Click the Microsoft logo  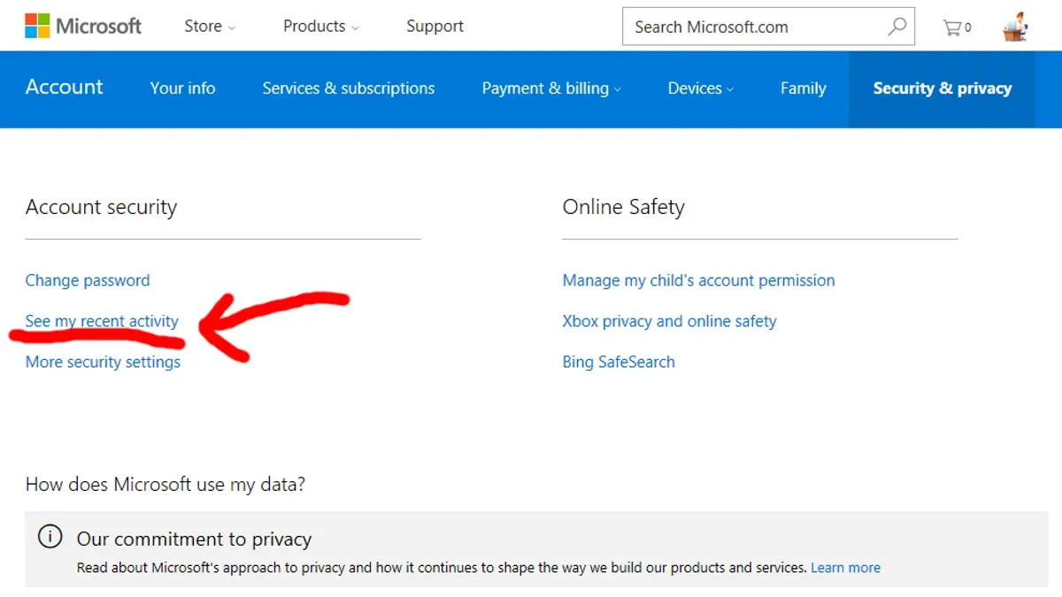click(x=82, y=27)
